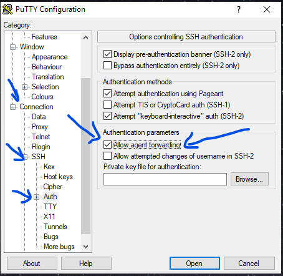Open the Tunnels category
283x276 pixels.
55,227
